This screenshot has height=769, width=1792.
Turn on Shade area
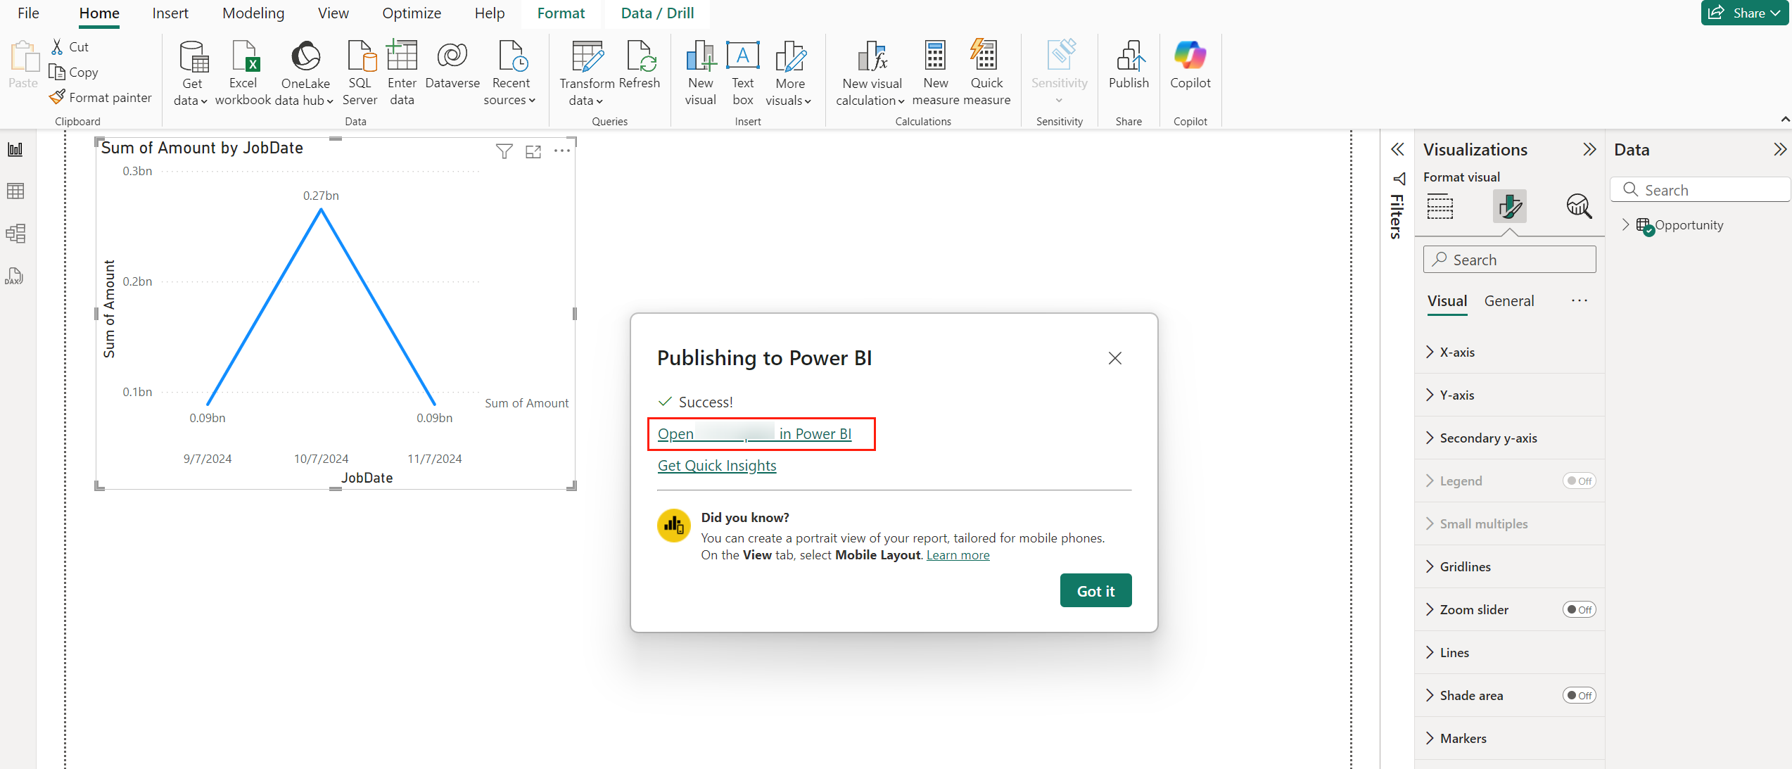tap(1579, 695)
